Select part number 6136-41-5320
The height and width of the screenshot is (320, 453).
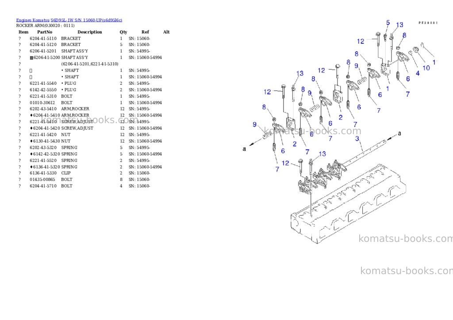coord(46,167)
